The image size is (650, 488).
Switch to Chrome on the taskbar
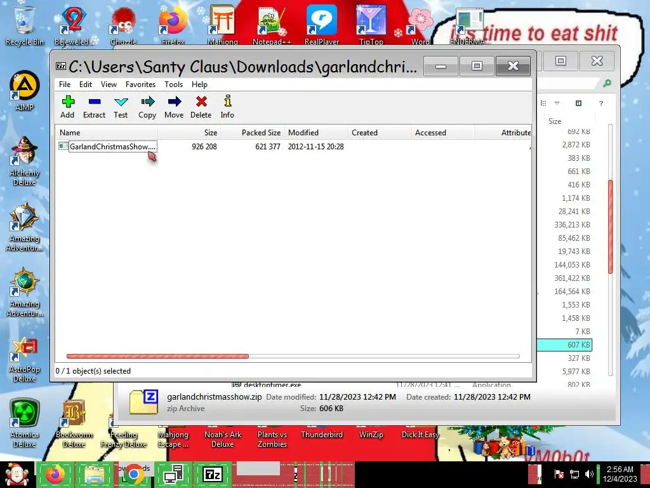134,474
